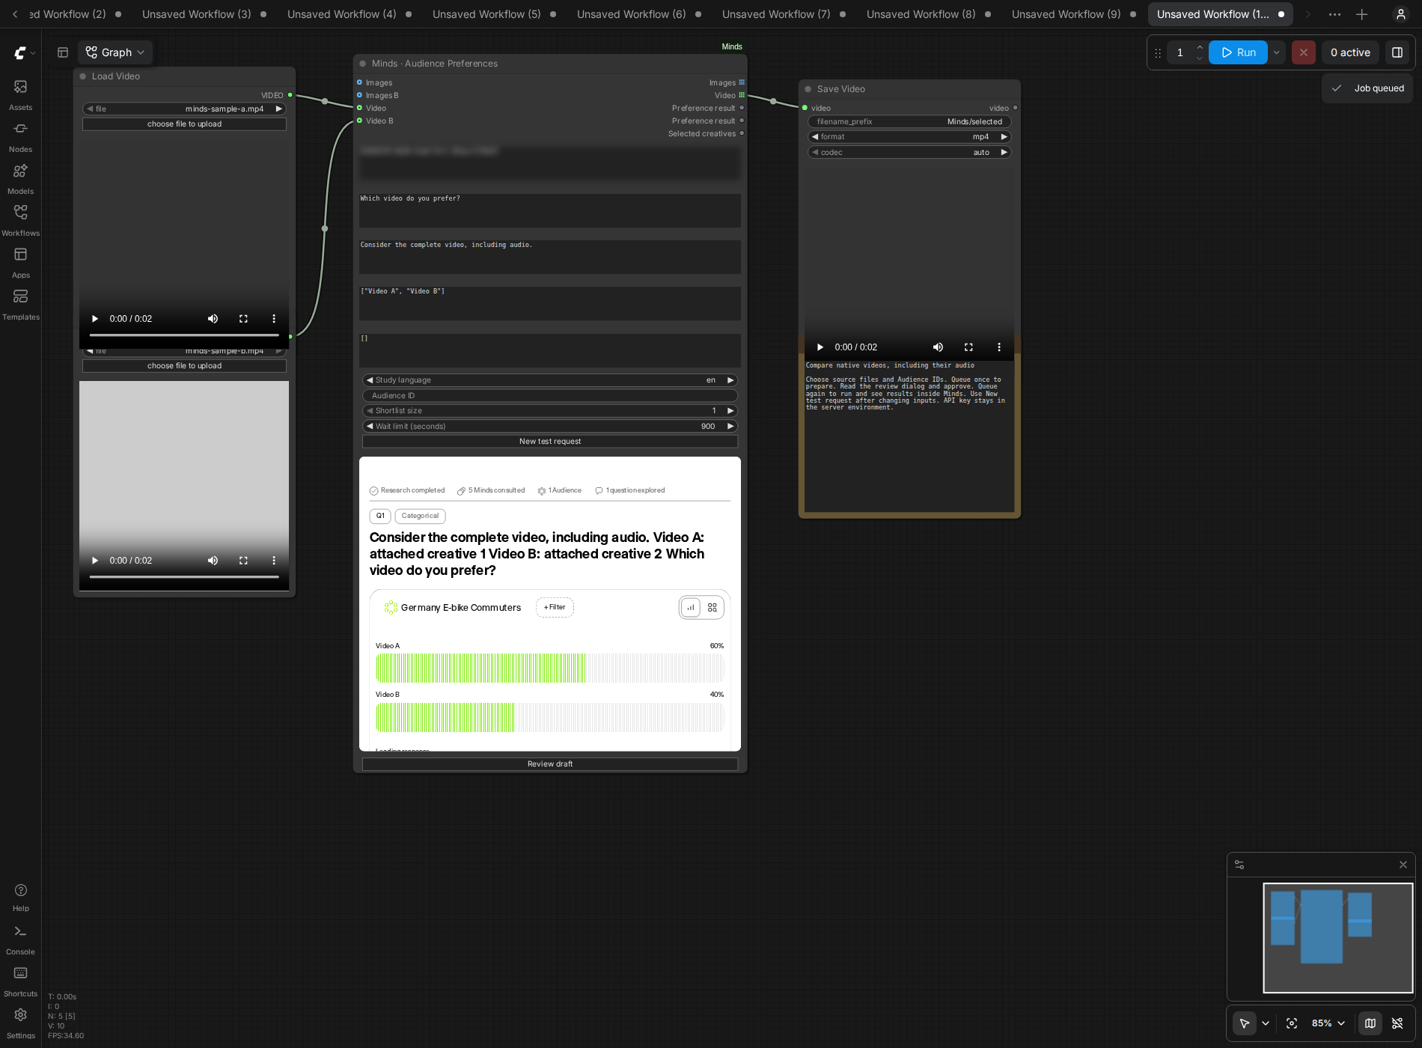Viewport: 1422px width, 1048px height.
Task: Toggle the right side panel layout
Action: [x=1397, y=52]
